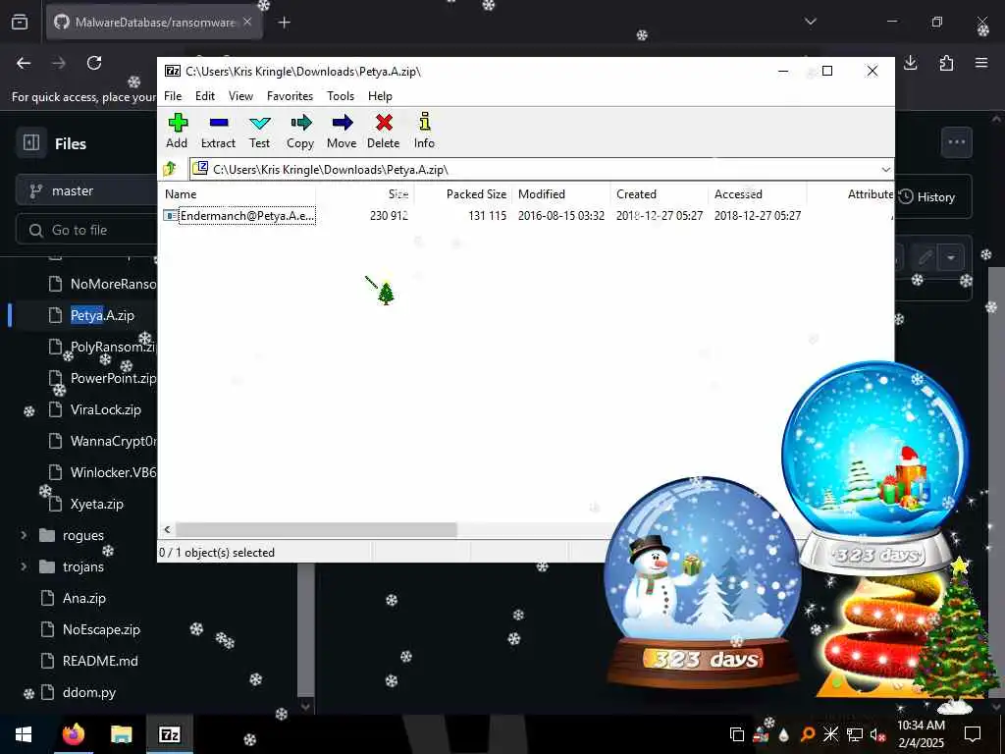This screenshot has height=754, width=1005.
Task: Open File Explorer from the taskbar
Action: coord(121,734)
